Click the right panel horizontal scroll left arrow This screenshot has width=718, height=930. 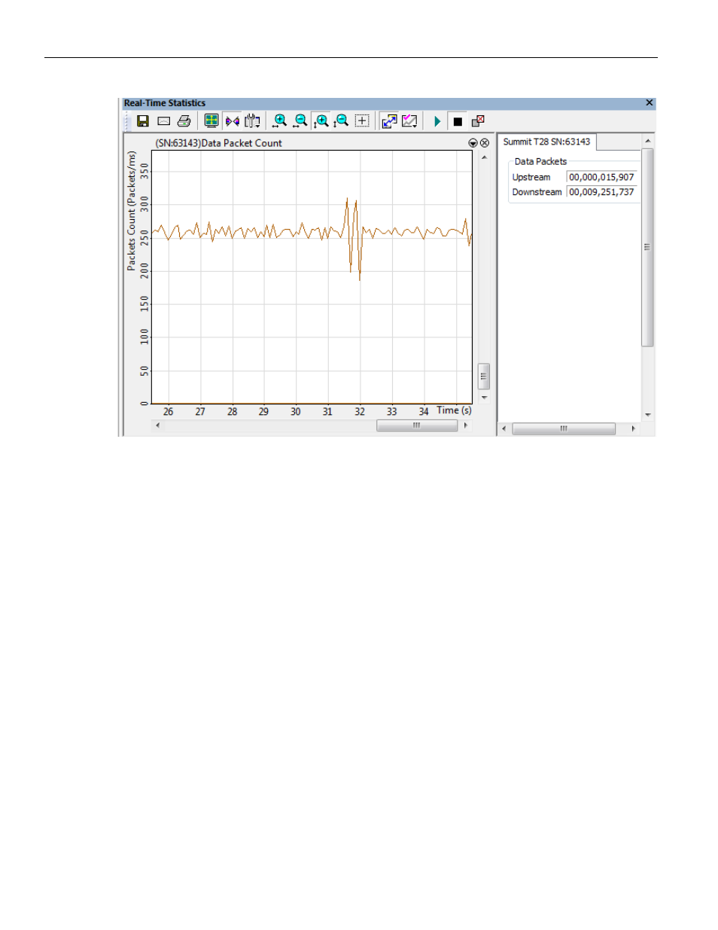[x=504, y=428]
